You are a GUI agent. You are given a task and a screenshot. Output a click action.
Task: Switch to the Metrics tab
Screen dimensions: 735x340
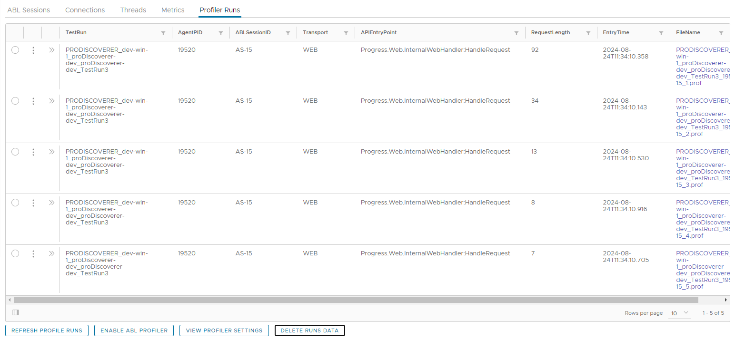172,10
